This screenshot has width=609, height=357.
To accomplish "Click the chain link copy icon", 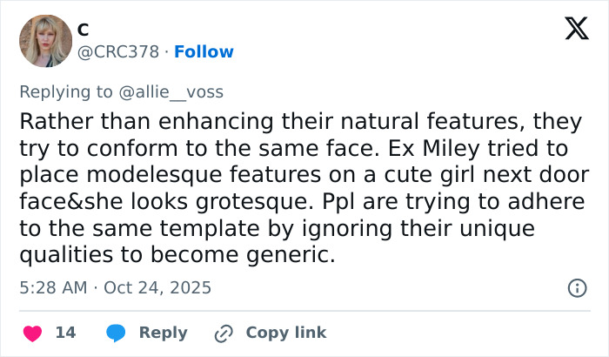I will click(224, 333).
